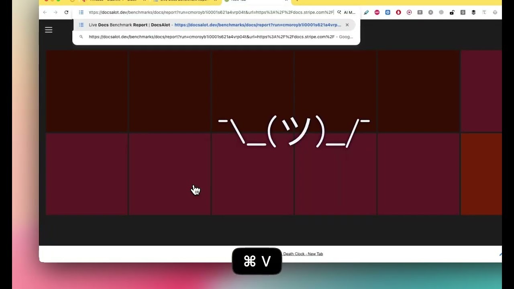This screenshot has width=514, height=289.
Task: Open the stacked layers extension icon
Action: click(473, 12)
